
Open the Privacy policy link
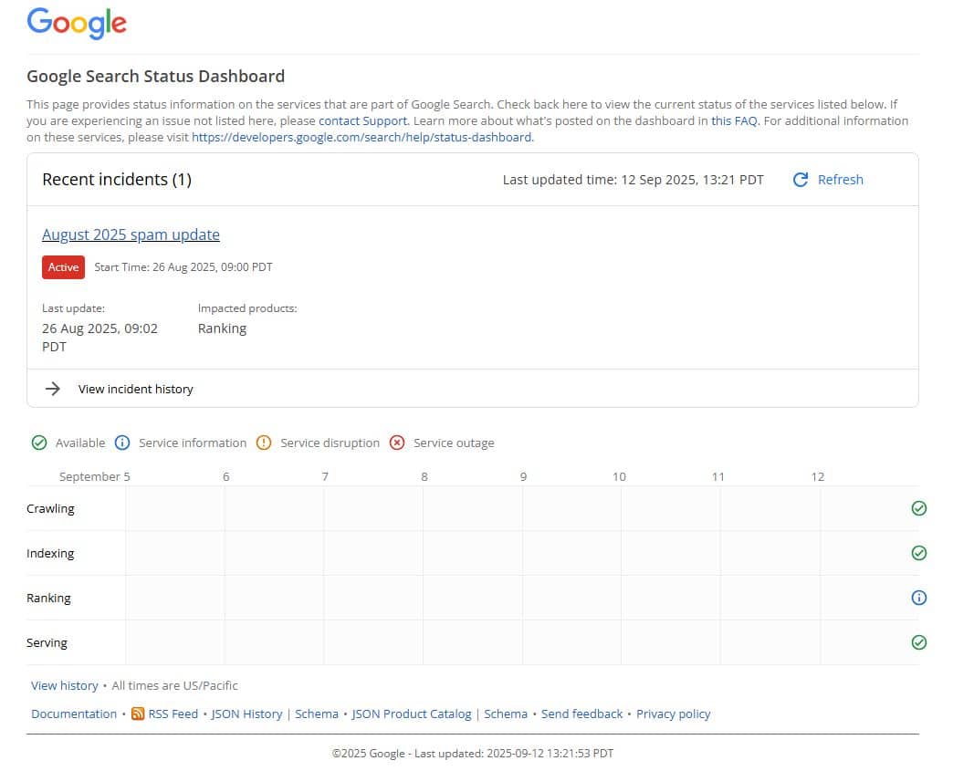pyautogui.click(x=674, y=714)
